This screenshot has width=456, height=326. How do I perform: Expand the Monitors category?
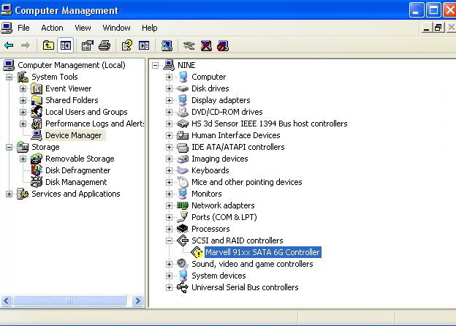point(169,194)
